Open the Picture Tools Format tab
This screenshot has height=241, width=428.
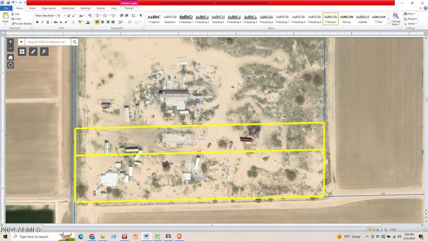(129, 9)
